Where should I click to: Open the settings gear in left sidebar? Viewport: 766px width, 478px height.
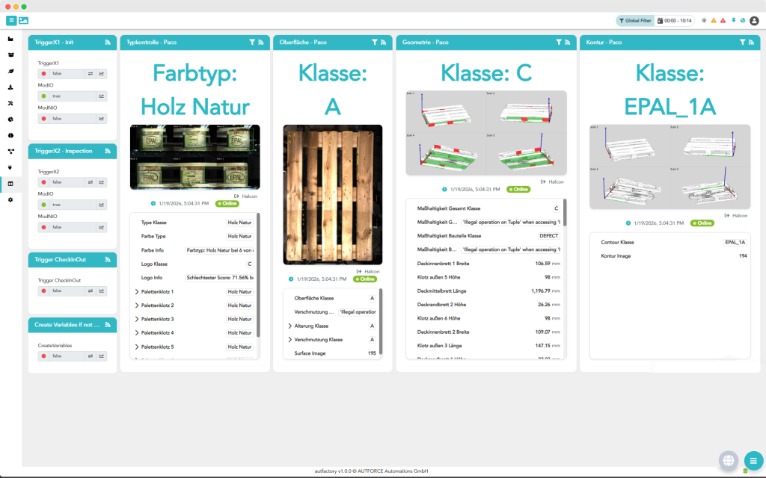click(x=10, y=199)
